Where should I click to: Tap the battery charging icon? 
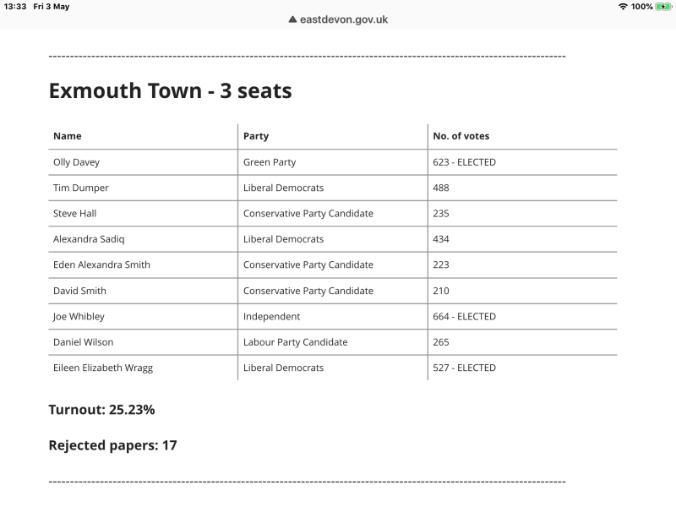663,7
